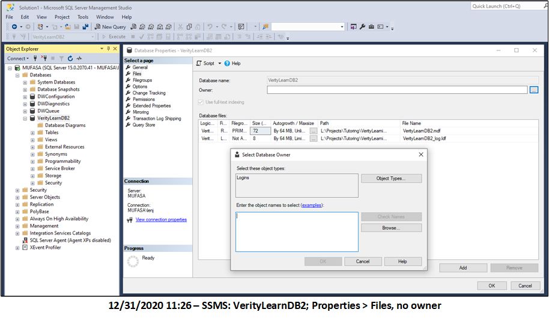The width and height of the screenshot is (549, 318).
Task: Select the Database Diagrams tree item
Action: coord(65,126)
